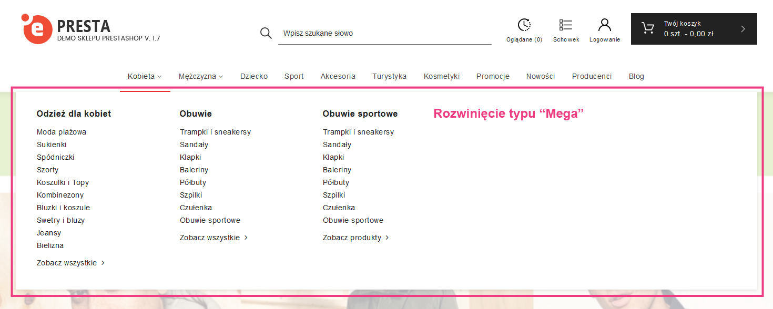The image size is (773, 309).
Task: Click the shopping cart icon
Action: coord(648,28)
